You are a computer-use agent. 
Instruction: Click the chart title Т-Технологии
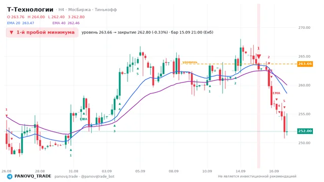click(30, 10)
